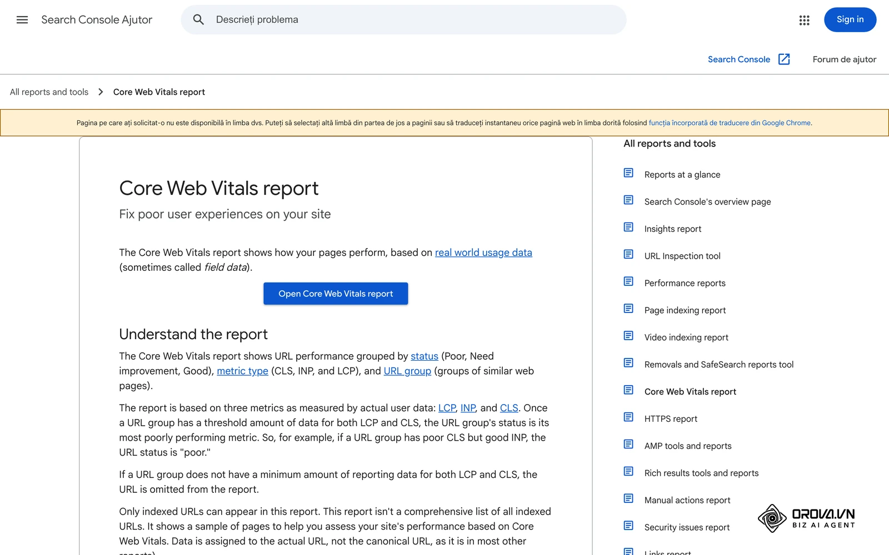Select URL Inspection tool in sidebar
889x555 pixels.
point(682,256)
